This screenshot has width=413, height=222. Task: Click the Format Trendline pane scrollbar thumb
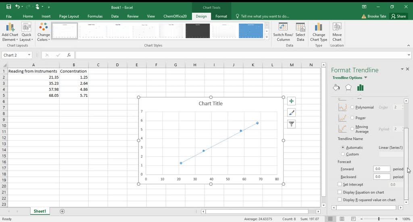pos(406,163)
